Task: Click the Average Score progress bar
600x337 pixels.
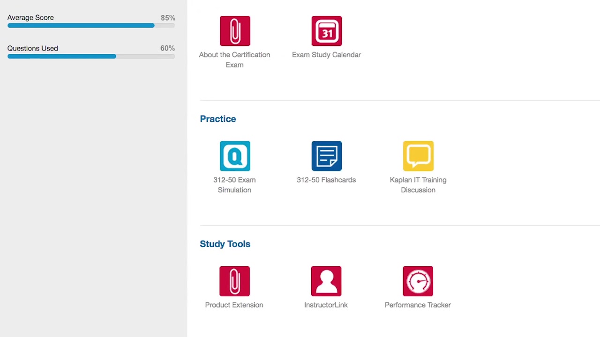Action: tap(91, 26)
